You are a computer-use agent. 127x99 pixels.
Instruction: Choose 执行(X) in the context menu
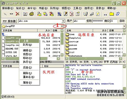point(29,62)
